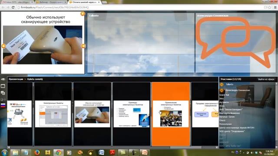Screen dimensions: 278x156
Task: Select participant Grand Nail
Action: click(224, 95)
